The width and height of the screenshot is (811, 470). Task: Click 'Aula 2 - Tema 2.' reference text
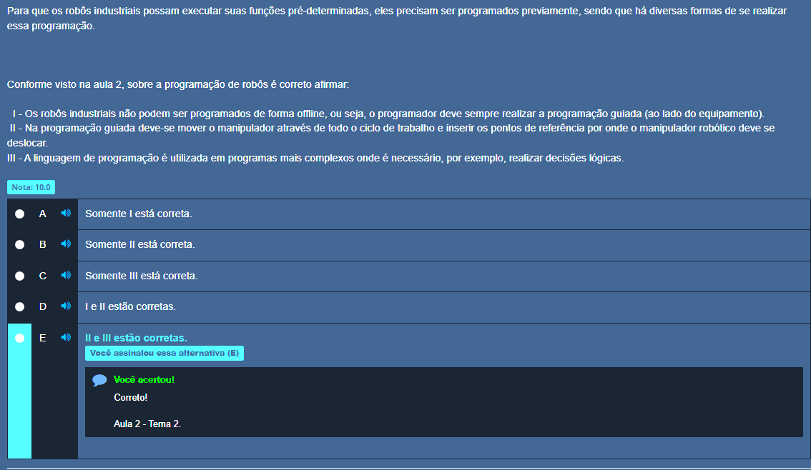147,424
